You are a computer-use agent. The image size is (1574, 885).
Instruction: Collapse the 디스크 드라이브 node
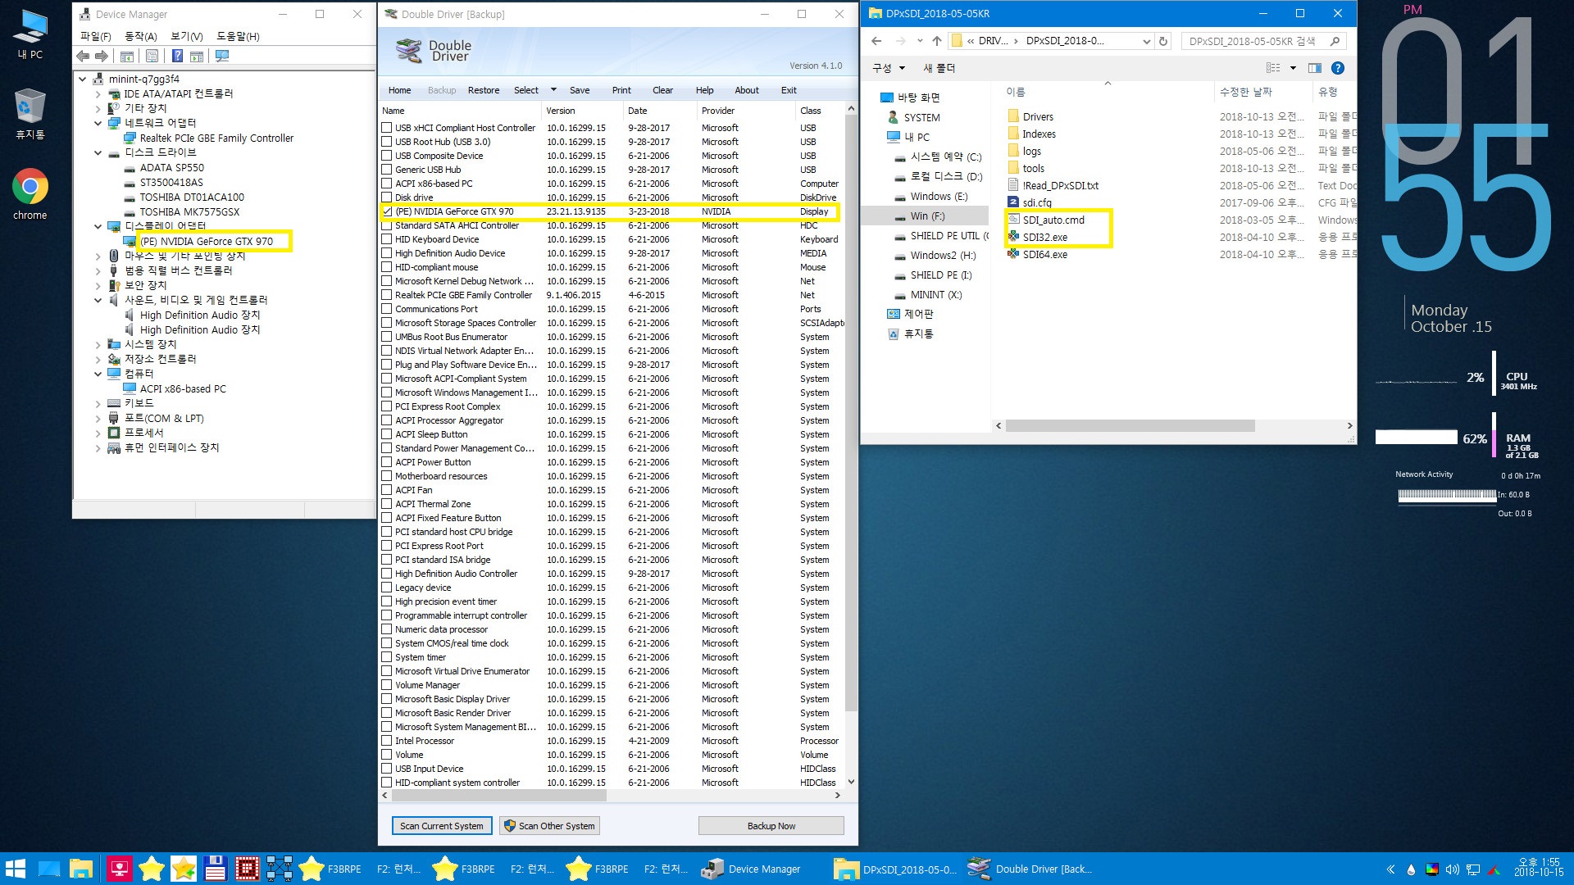tap(98, 152)
